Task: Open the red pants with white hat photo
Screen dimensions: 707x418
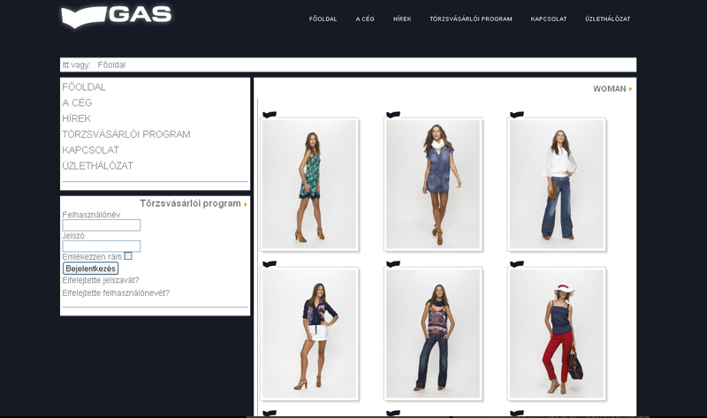Action: pos(557,333)
